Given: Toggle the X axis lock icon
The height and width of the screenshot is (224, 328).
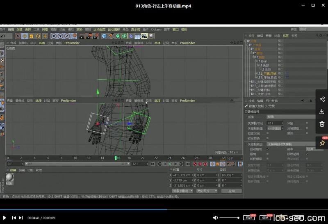Looking at the screenshot, I should click(53, 36).
